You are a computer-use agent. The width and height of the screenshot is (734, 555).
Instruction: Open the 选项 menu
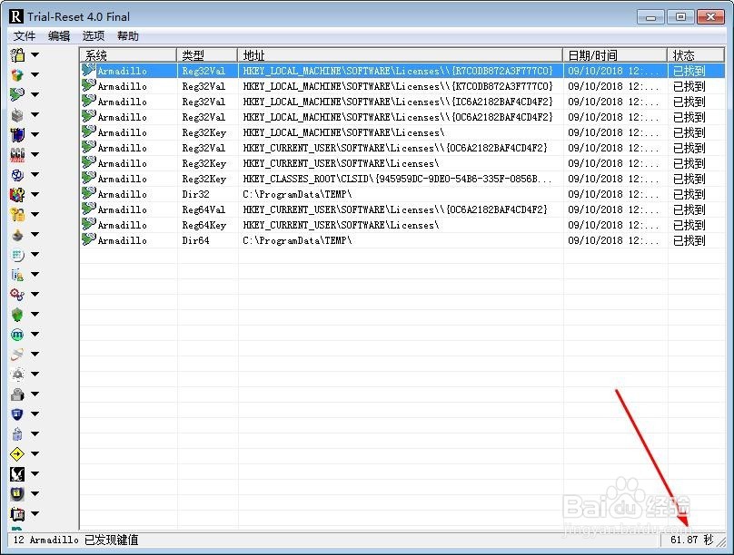pyautogui.click(x=94, y=36)
